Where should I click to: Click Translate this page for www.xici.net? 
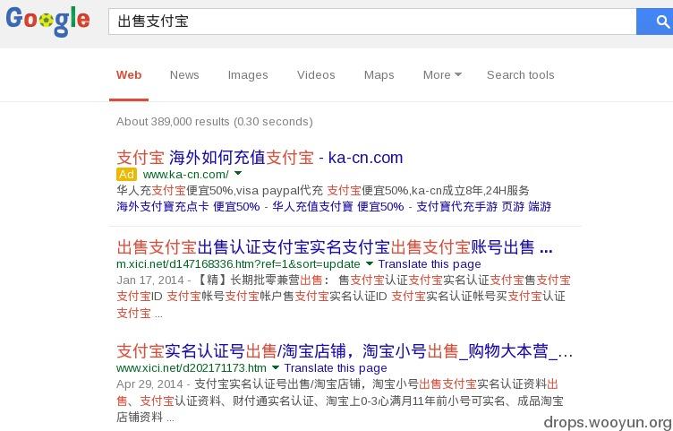[x=336, y=368]
